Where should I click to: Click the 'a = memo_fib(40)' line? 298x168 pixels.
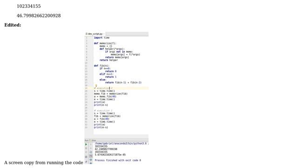(105, 97)
